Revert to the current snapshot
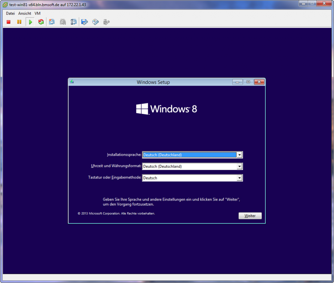 point(63,22)
